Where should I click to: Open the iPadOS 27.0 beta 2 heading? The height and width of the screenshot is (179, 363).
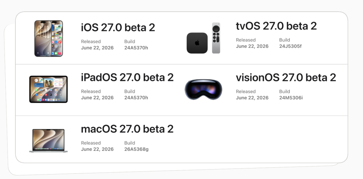click(127, 77)
